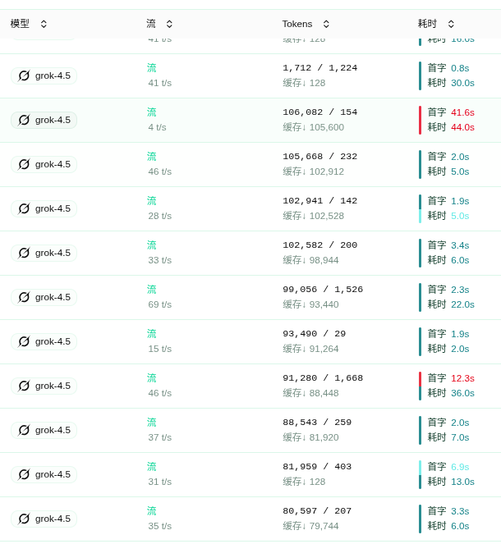Viewport: 501px width, 544px height.
Task: Click grok icon in the 88,543 / 259 row
Action: pyautogui.click(x=24, y=430)
